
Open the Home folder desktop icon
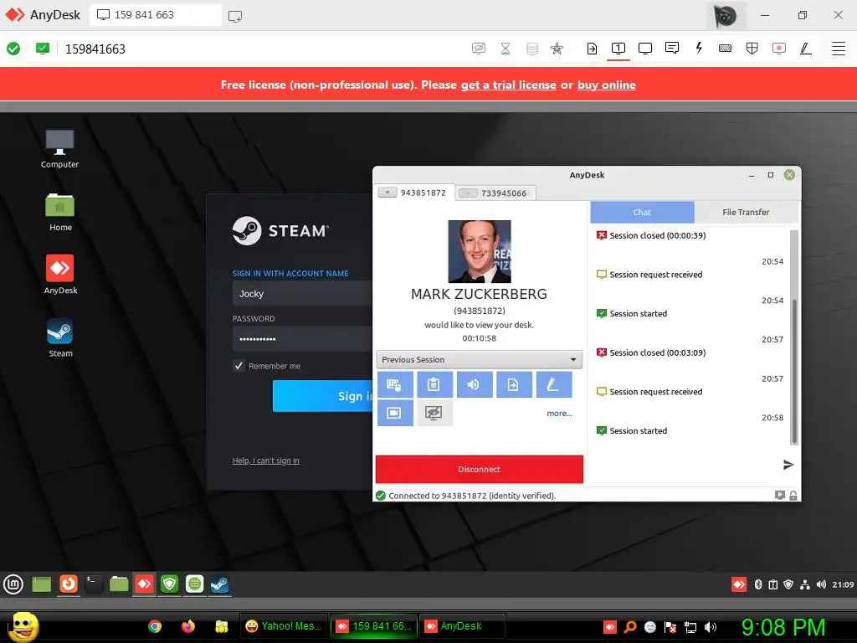tap(60, 212)
